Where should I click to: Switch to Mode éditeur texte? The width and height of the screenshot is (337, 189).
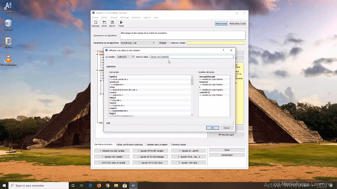(x=238, y=24)
